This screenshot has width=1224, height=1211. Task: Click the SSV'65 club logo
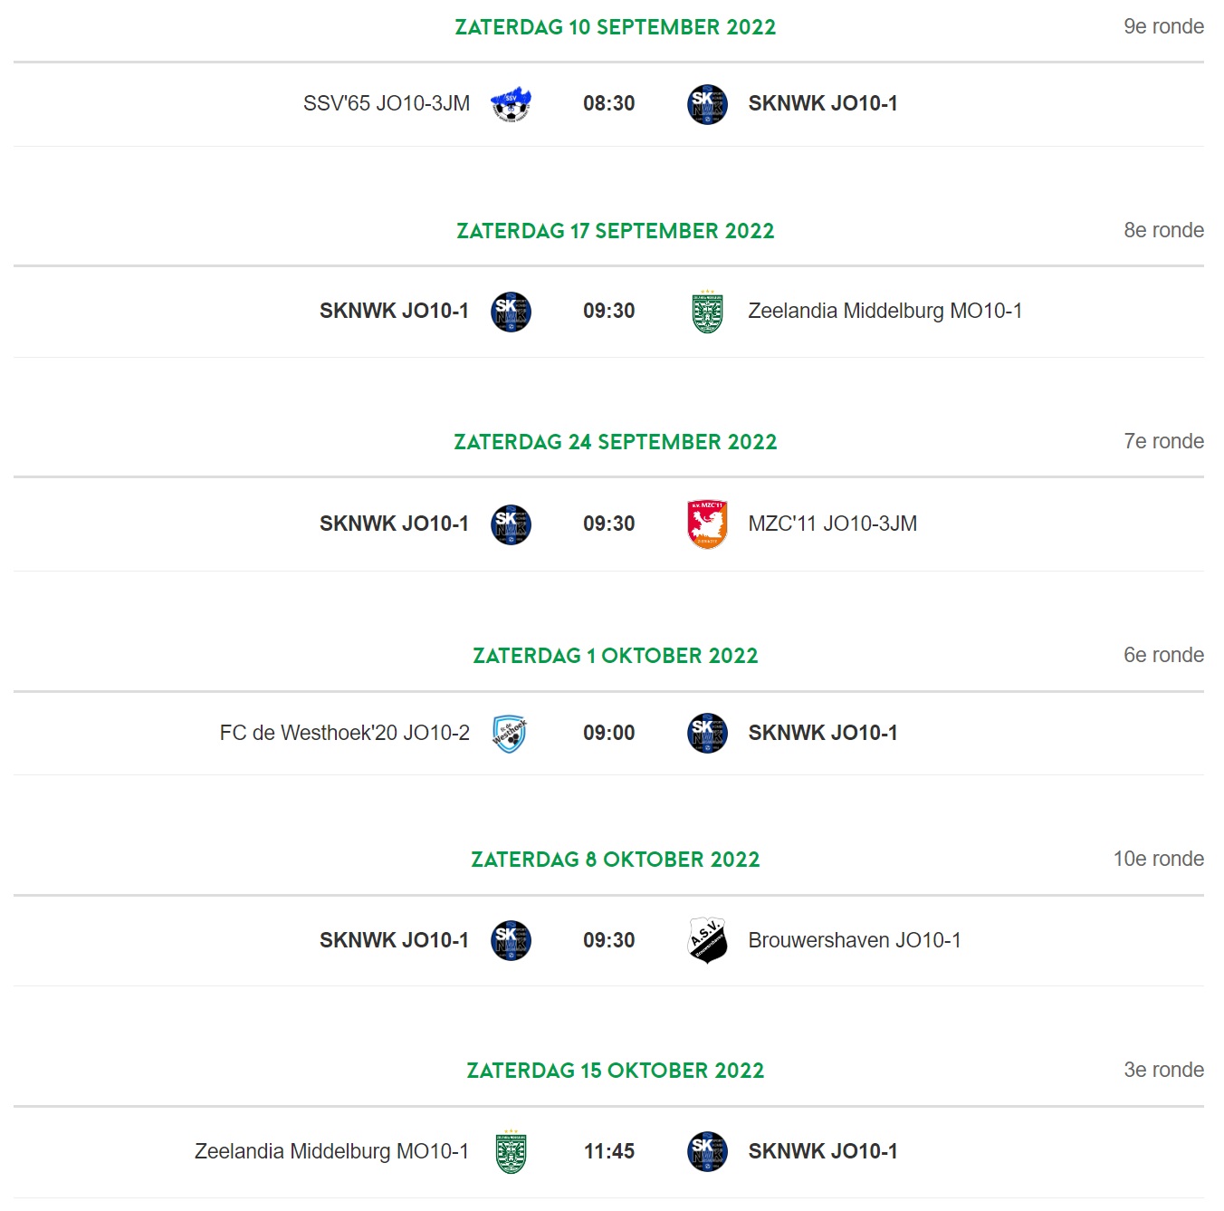coord(511,104)
